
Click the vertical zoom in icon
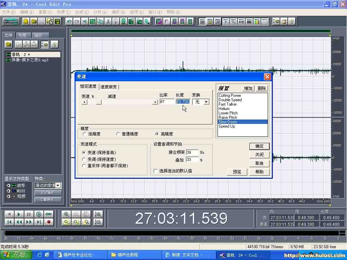[x=98, y=214]
